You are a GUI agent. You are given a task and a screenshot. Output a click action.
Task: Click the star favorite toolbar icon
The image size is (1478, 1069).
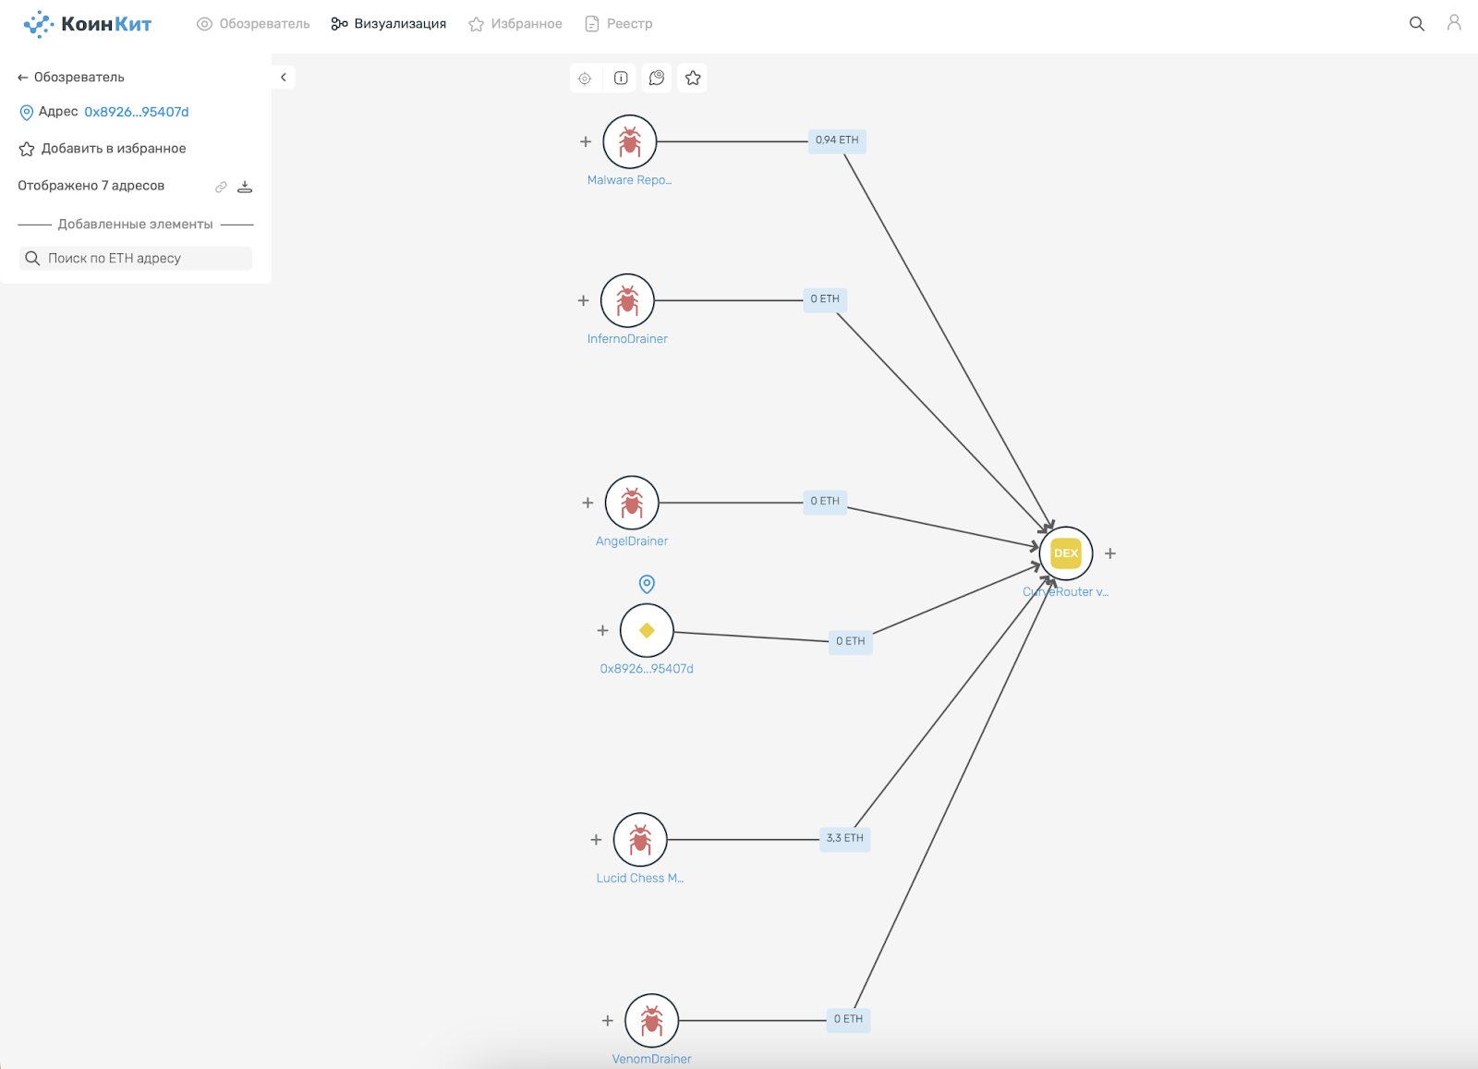coord(693,79)
